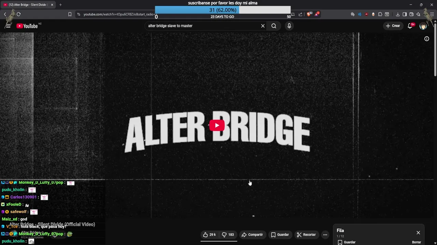Click the Crear button

pyautogui.click(x=393, y=26)
